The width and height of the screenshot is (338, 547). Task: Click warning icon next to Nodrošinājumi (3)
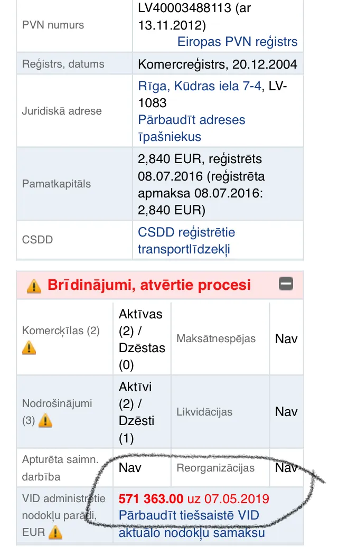coord(45,420)
